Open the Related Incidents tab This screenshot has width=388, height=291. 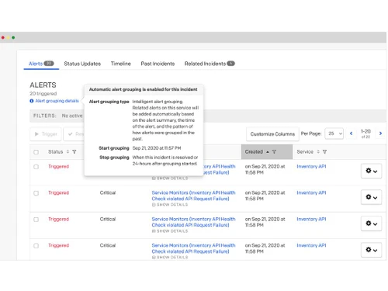click(210, 64)
